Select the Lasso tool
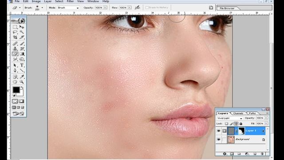 pyautogui.click(x=15, y=32)
